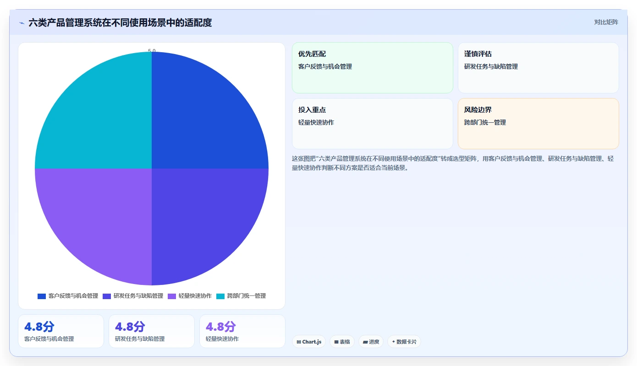Screen dimensions: 637x366
Task: Click the cyan 跨部门统一管理 pie slice
Action: pos(93,110)
